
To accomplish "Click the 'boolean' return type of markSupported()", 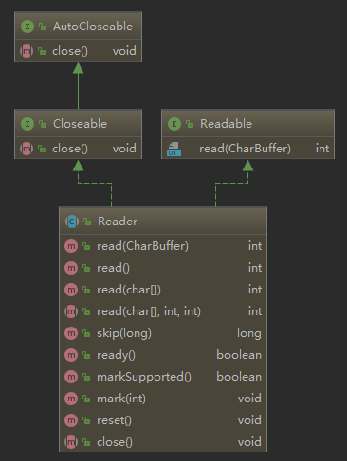I will [239, 377].
